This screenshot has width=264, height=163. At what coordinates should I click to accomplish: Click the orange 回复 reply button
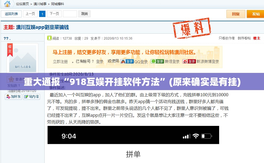tap(236, 14)
